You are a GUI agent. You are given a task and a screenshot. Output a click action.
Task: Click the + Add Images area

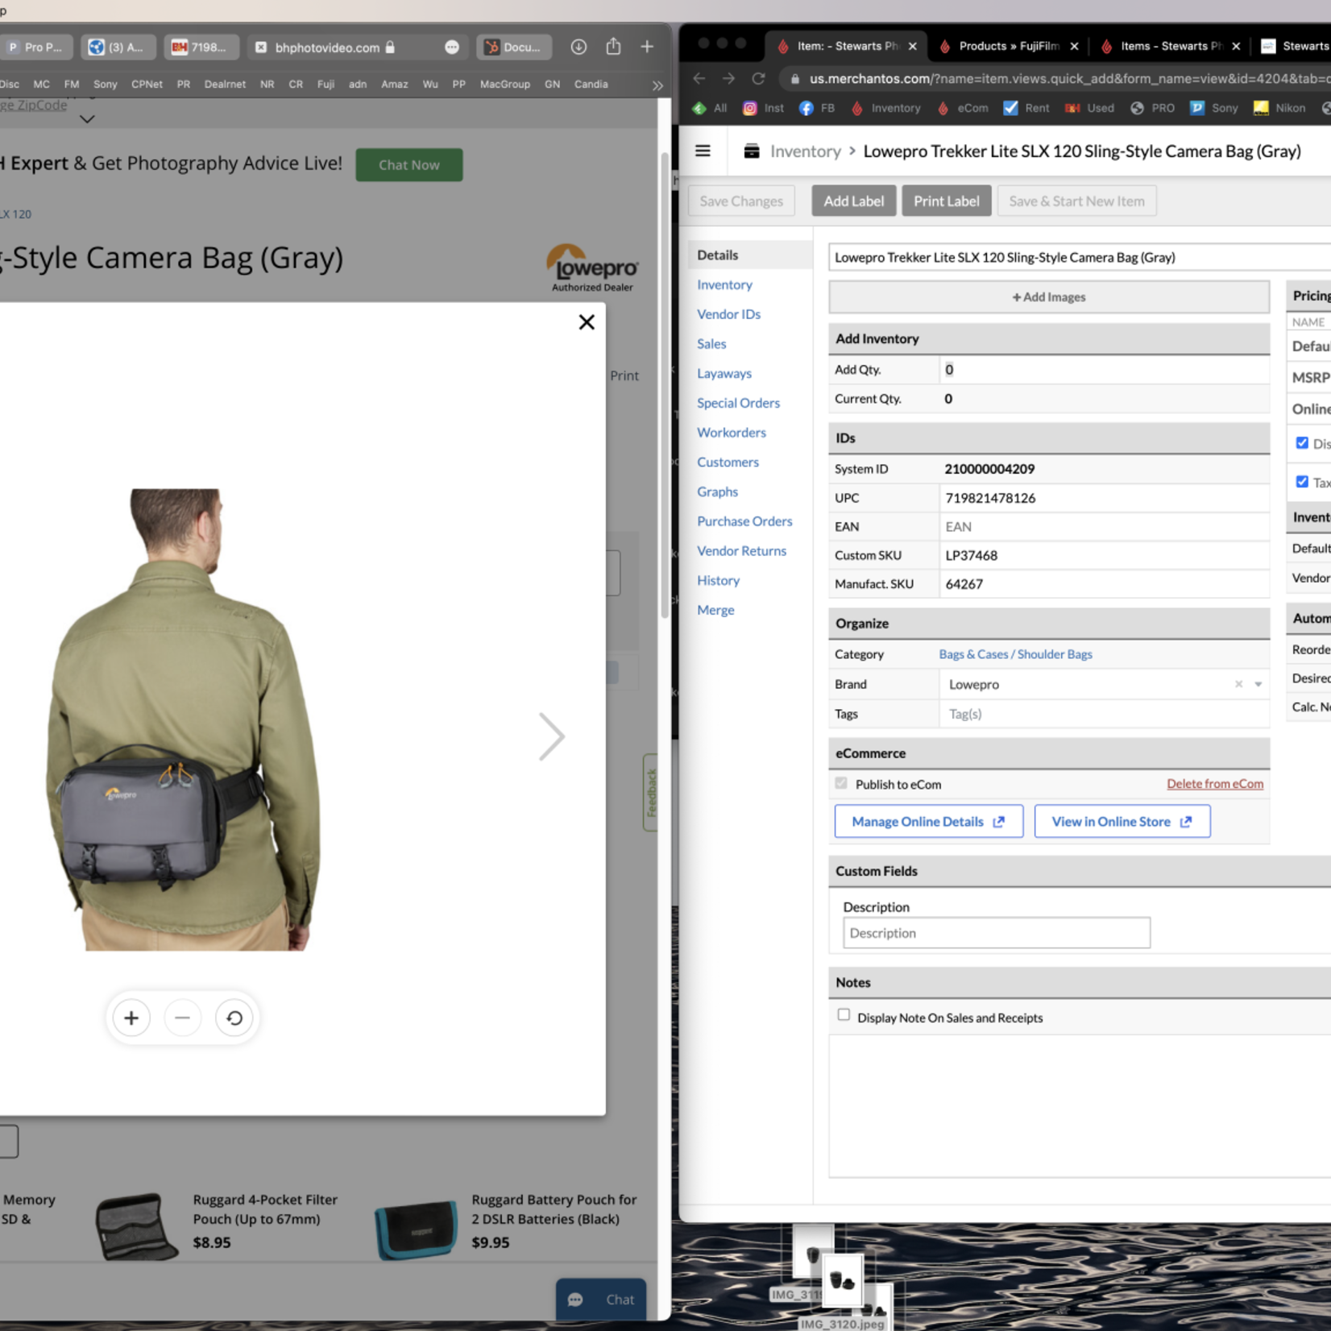tap(1049, 297)
